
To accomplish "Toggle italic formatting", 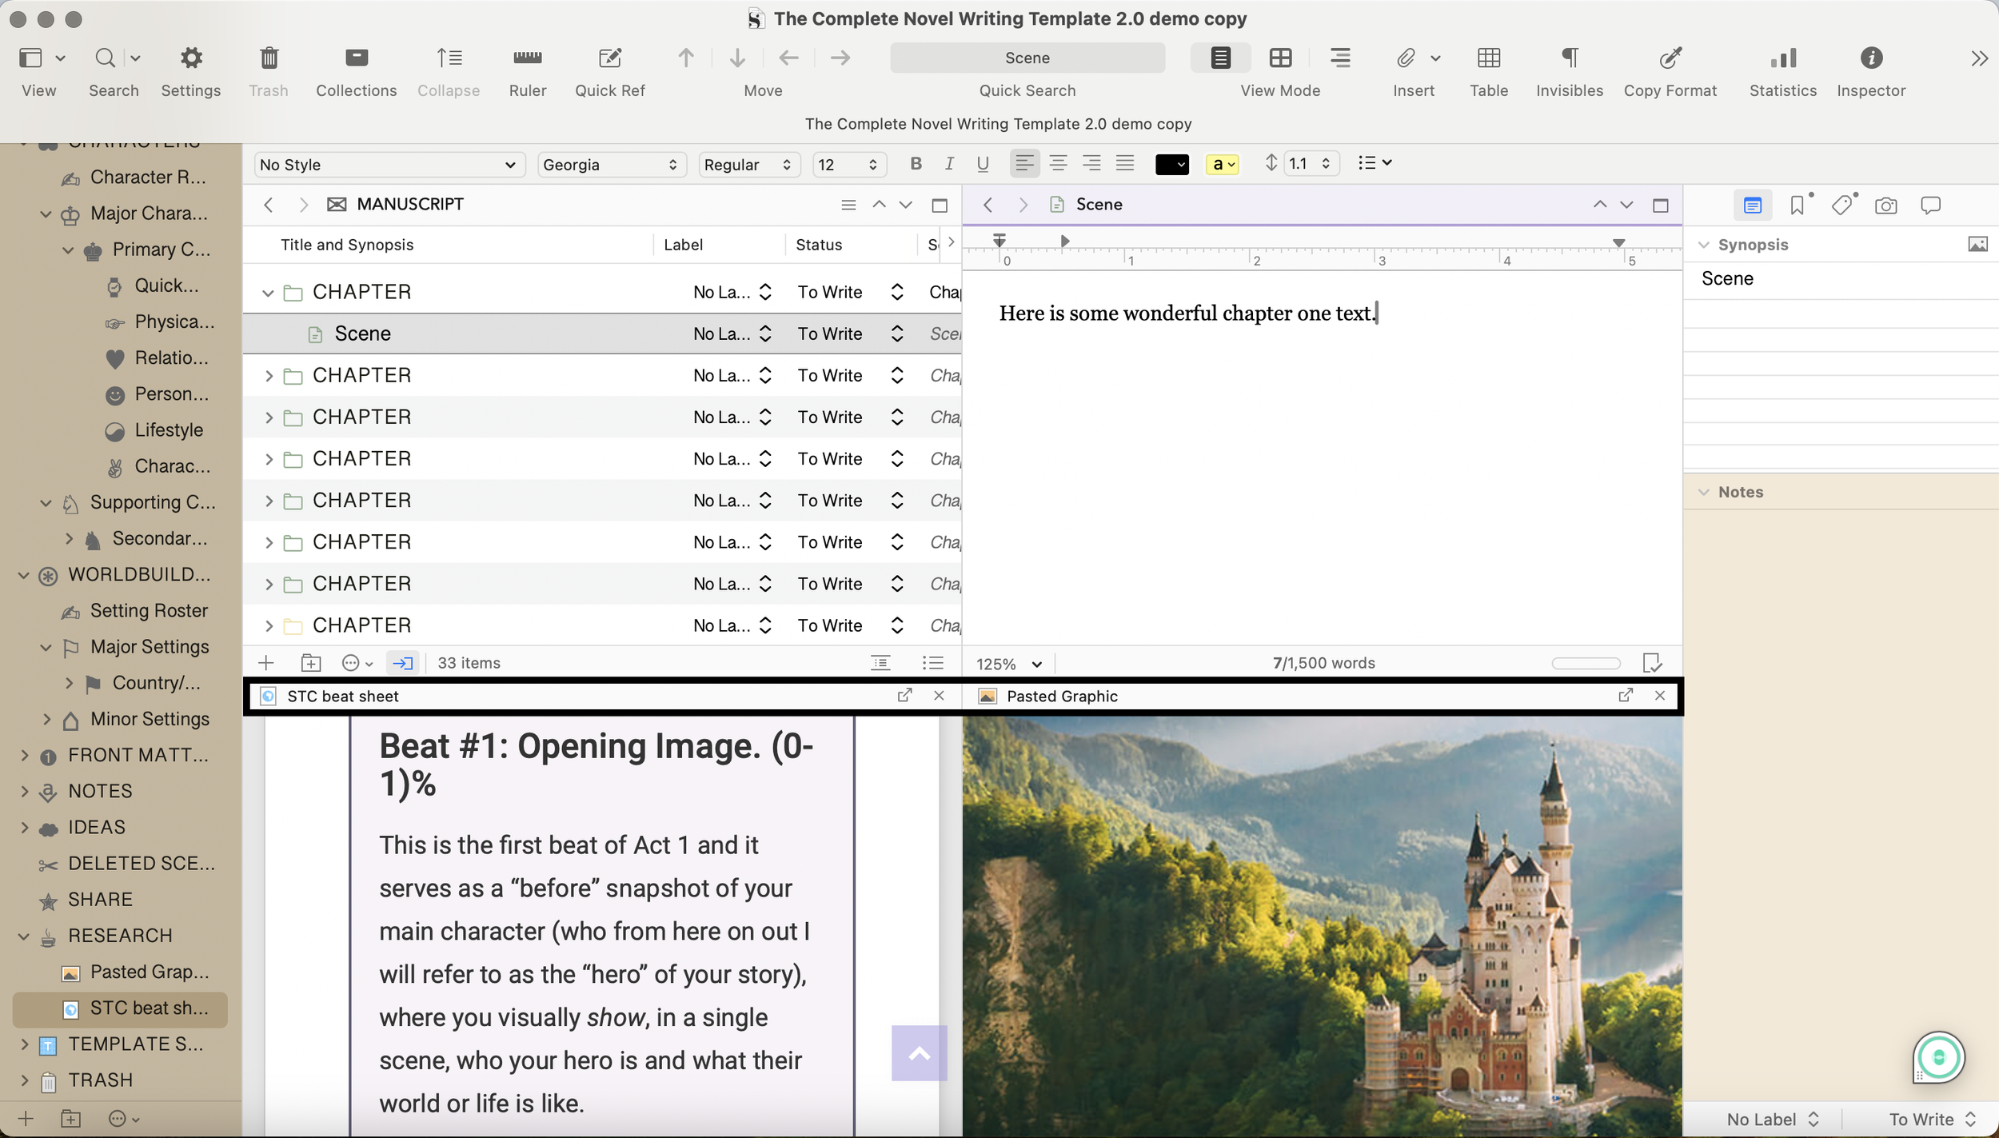I will click(948, 163).
